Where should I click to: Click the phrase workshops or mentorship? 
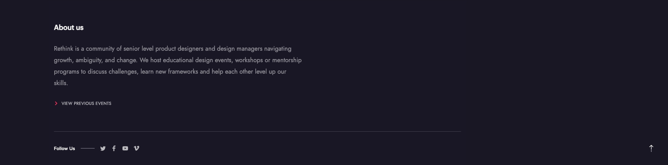point(268,60)
